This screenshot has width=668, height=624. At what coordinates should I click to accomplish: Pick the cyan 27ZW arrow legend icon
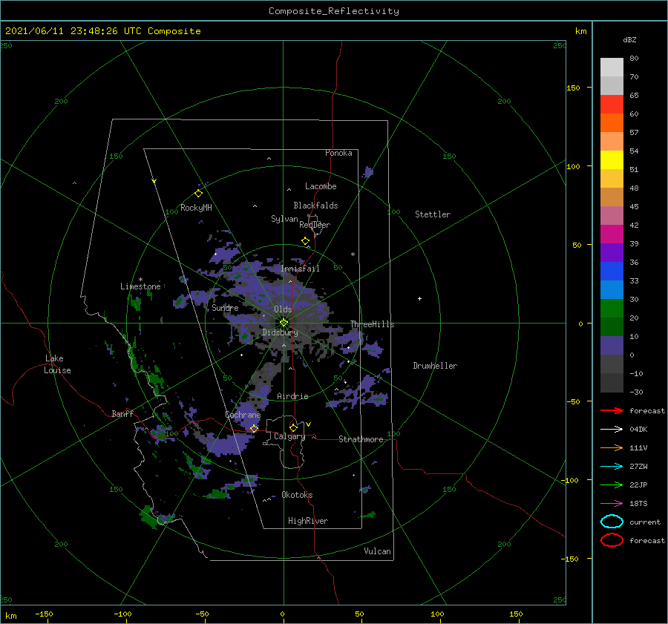point(612,467)
